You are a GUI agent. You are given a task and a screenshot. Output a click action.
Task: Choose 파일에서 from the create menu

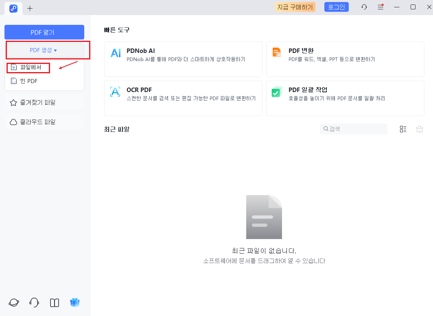(x=28, y=68)
